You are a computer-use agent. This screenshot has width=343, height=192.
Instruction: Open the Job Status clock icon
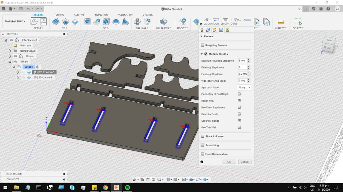tap(321, 9)
